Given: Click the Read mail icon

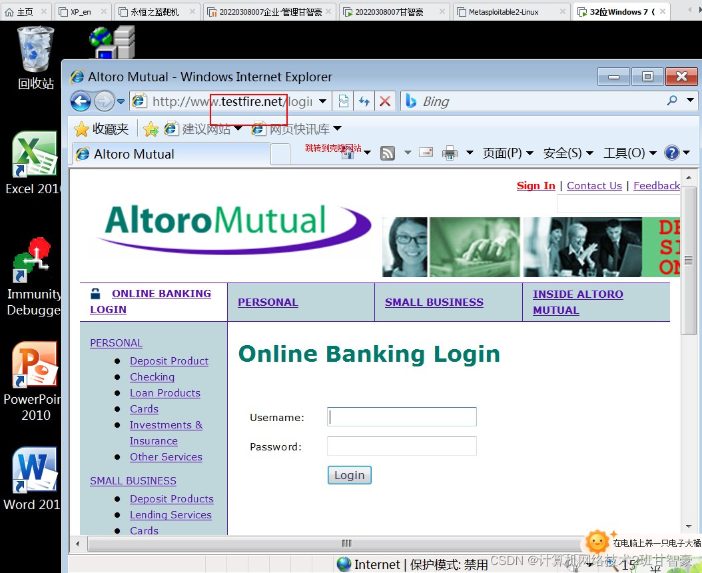Looking at the screenshot, I should pos(426,153).
